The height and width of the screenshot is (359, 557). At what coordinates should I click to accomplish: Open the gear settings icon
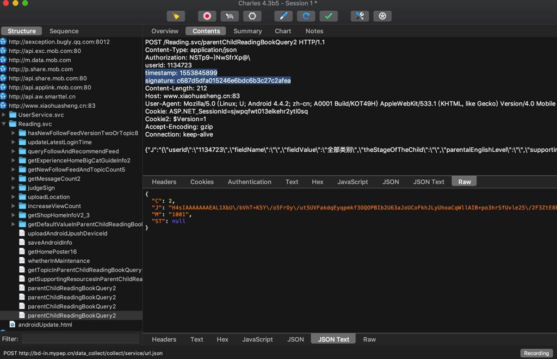[x=382, y=16]
